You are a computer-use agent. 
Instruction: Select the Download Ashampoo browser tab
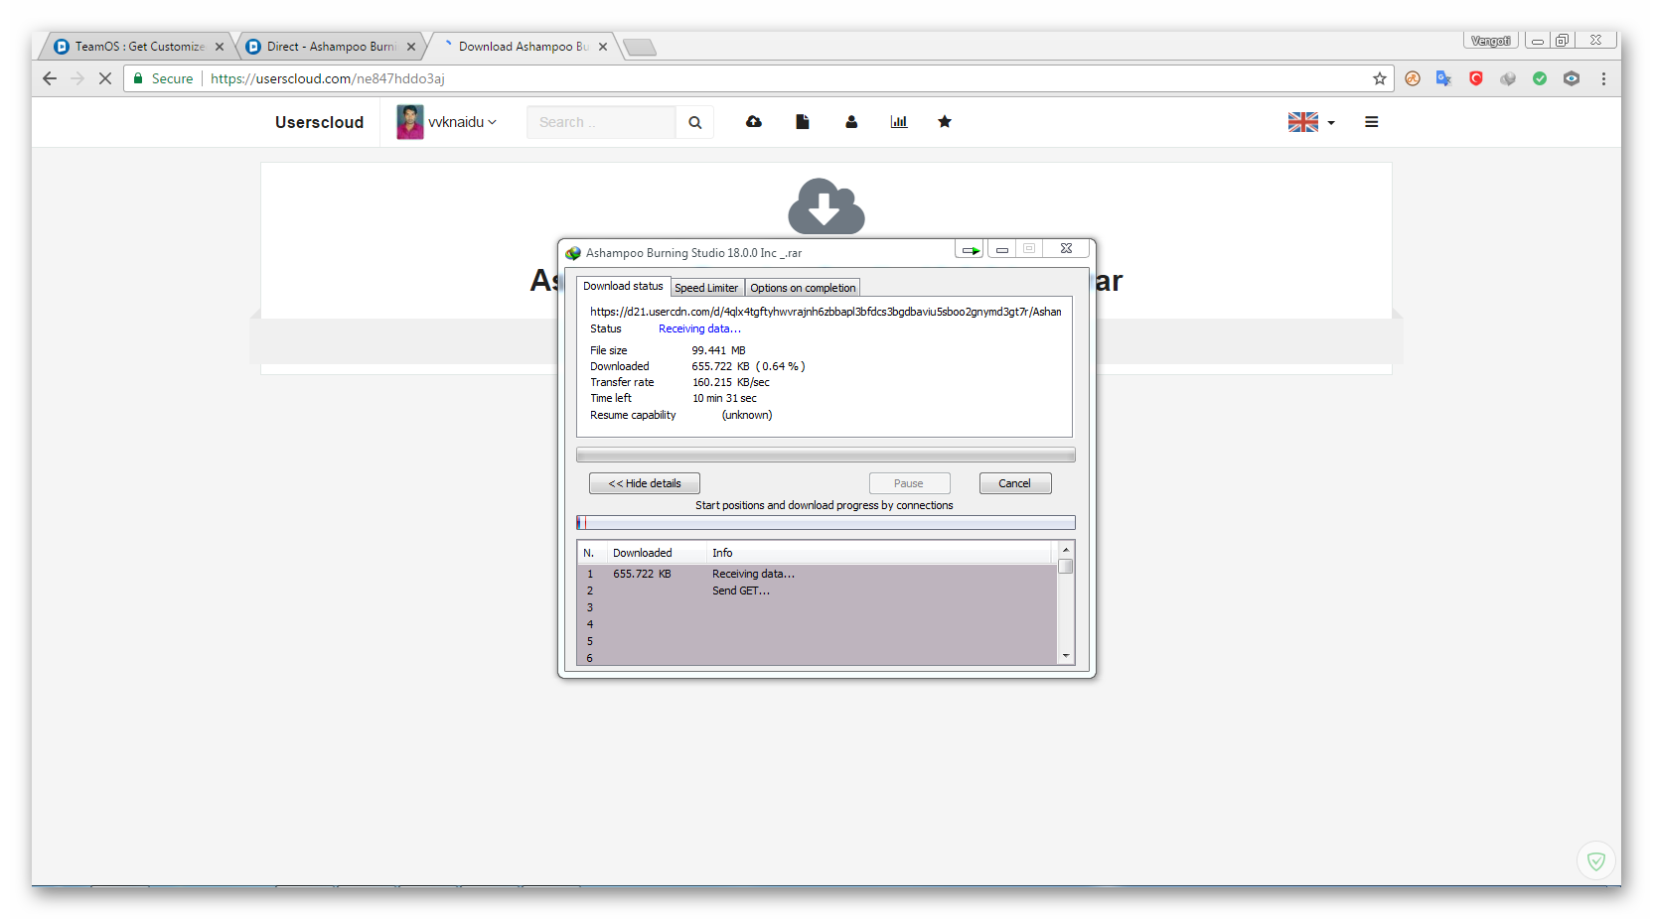click(x=523, y=47)
